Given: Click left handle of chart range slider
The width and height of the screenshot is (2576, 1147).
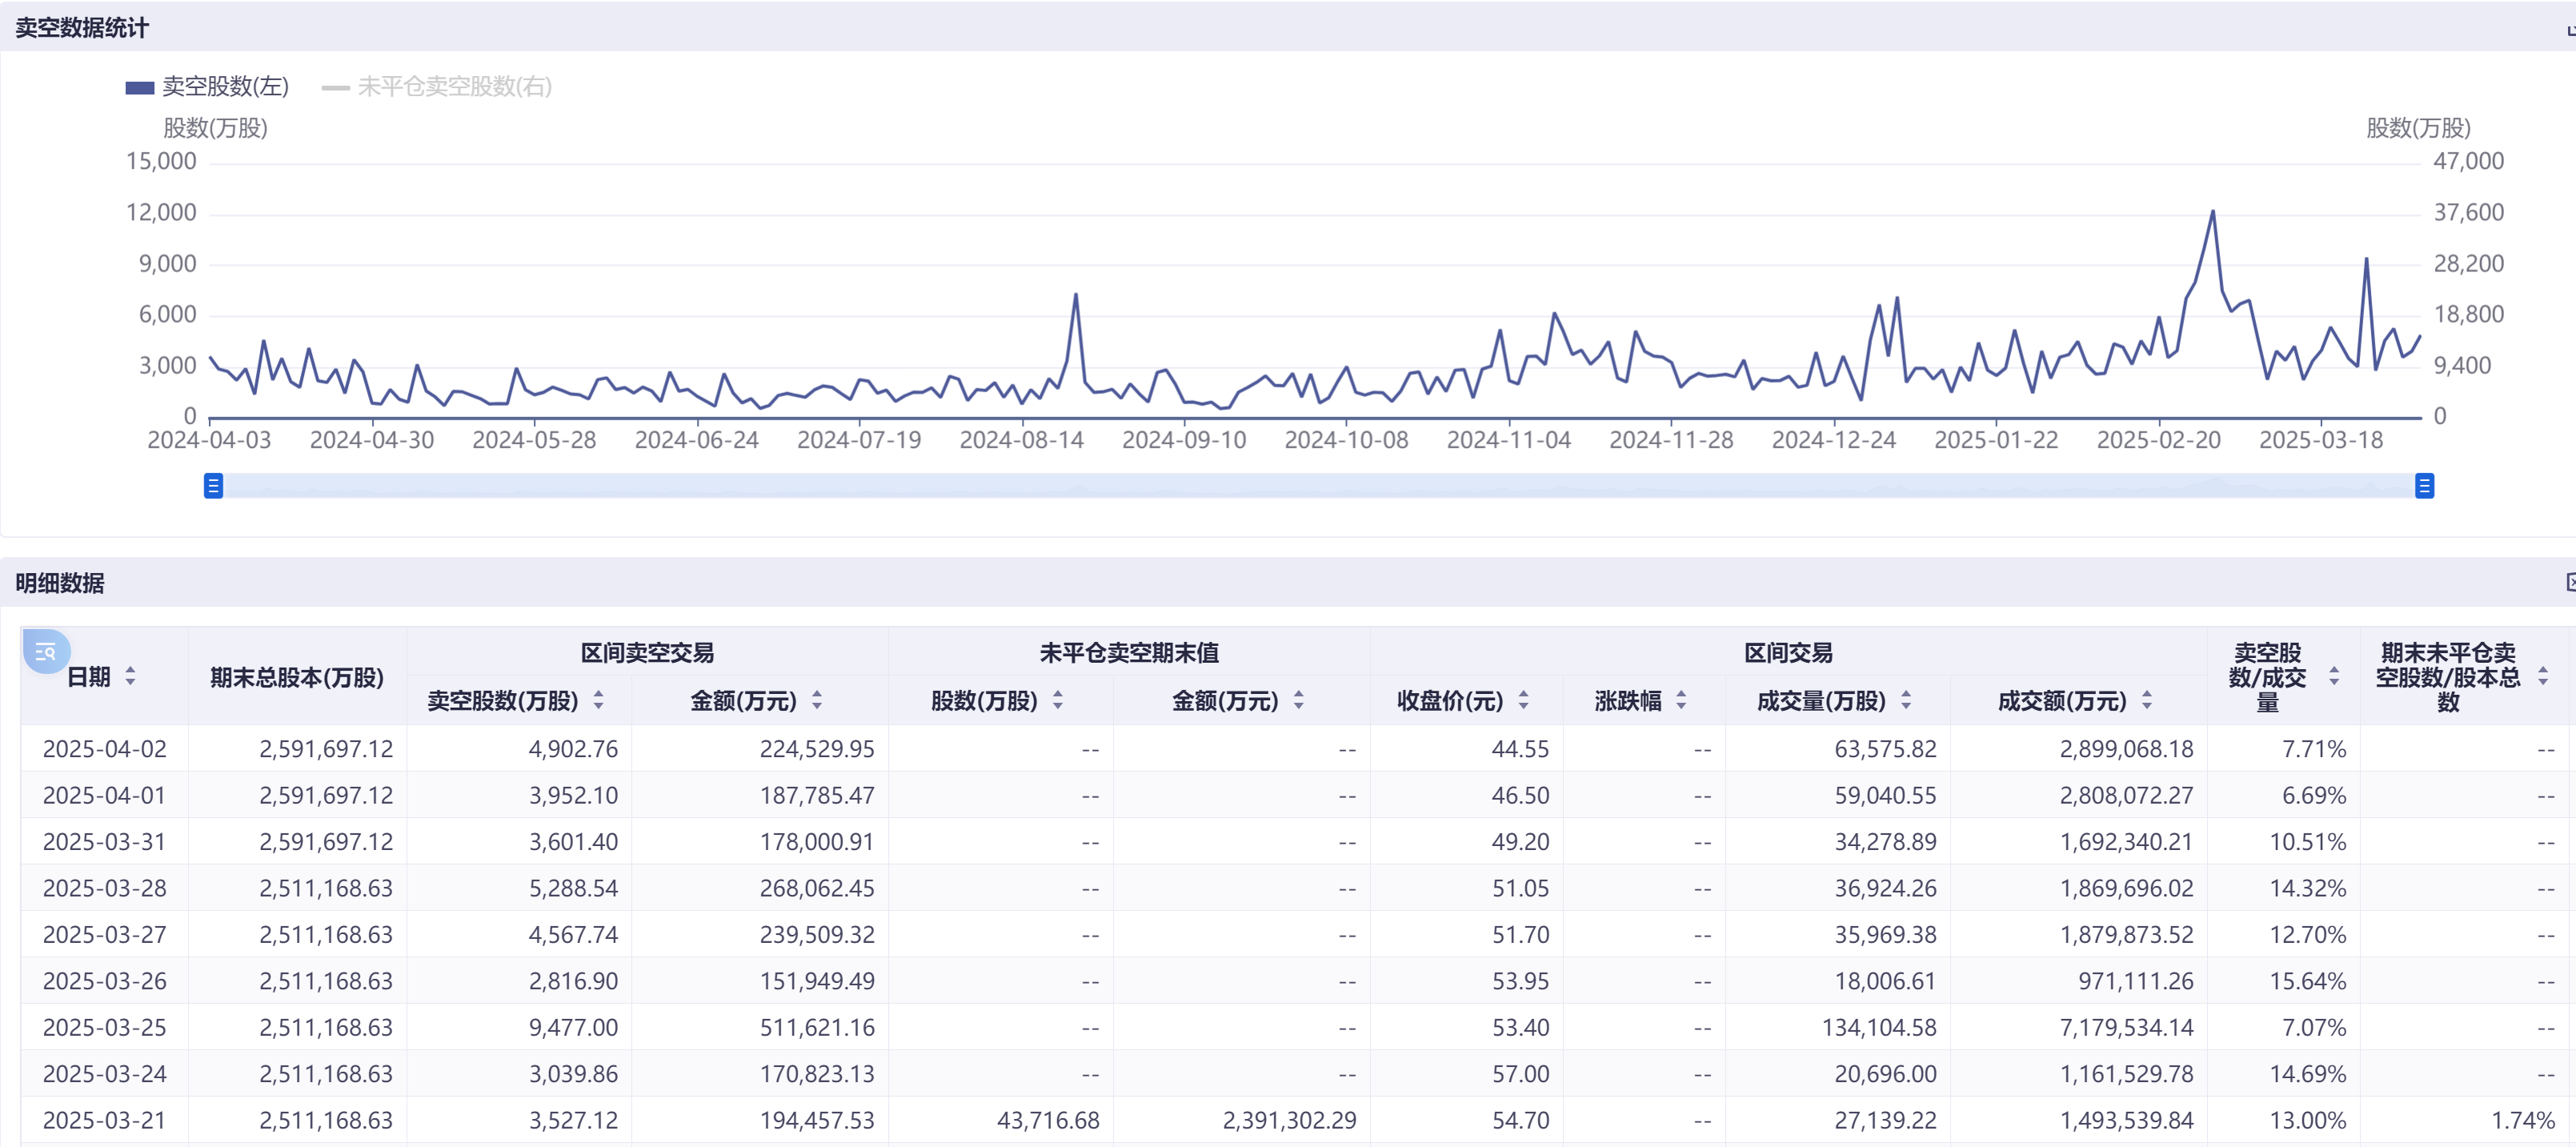Looking at the screenshot, I should 213,486.
